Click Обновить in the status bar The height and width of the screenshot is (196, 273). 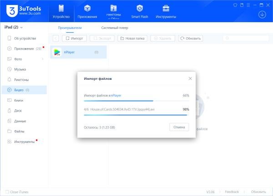258,192
